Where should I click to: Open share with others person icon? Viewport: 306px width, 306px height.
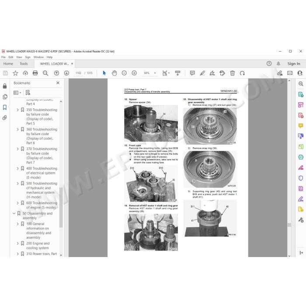(300, 73)
